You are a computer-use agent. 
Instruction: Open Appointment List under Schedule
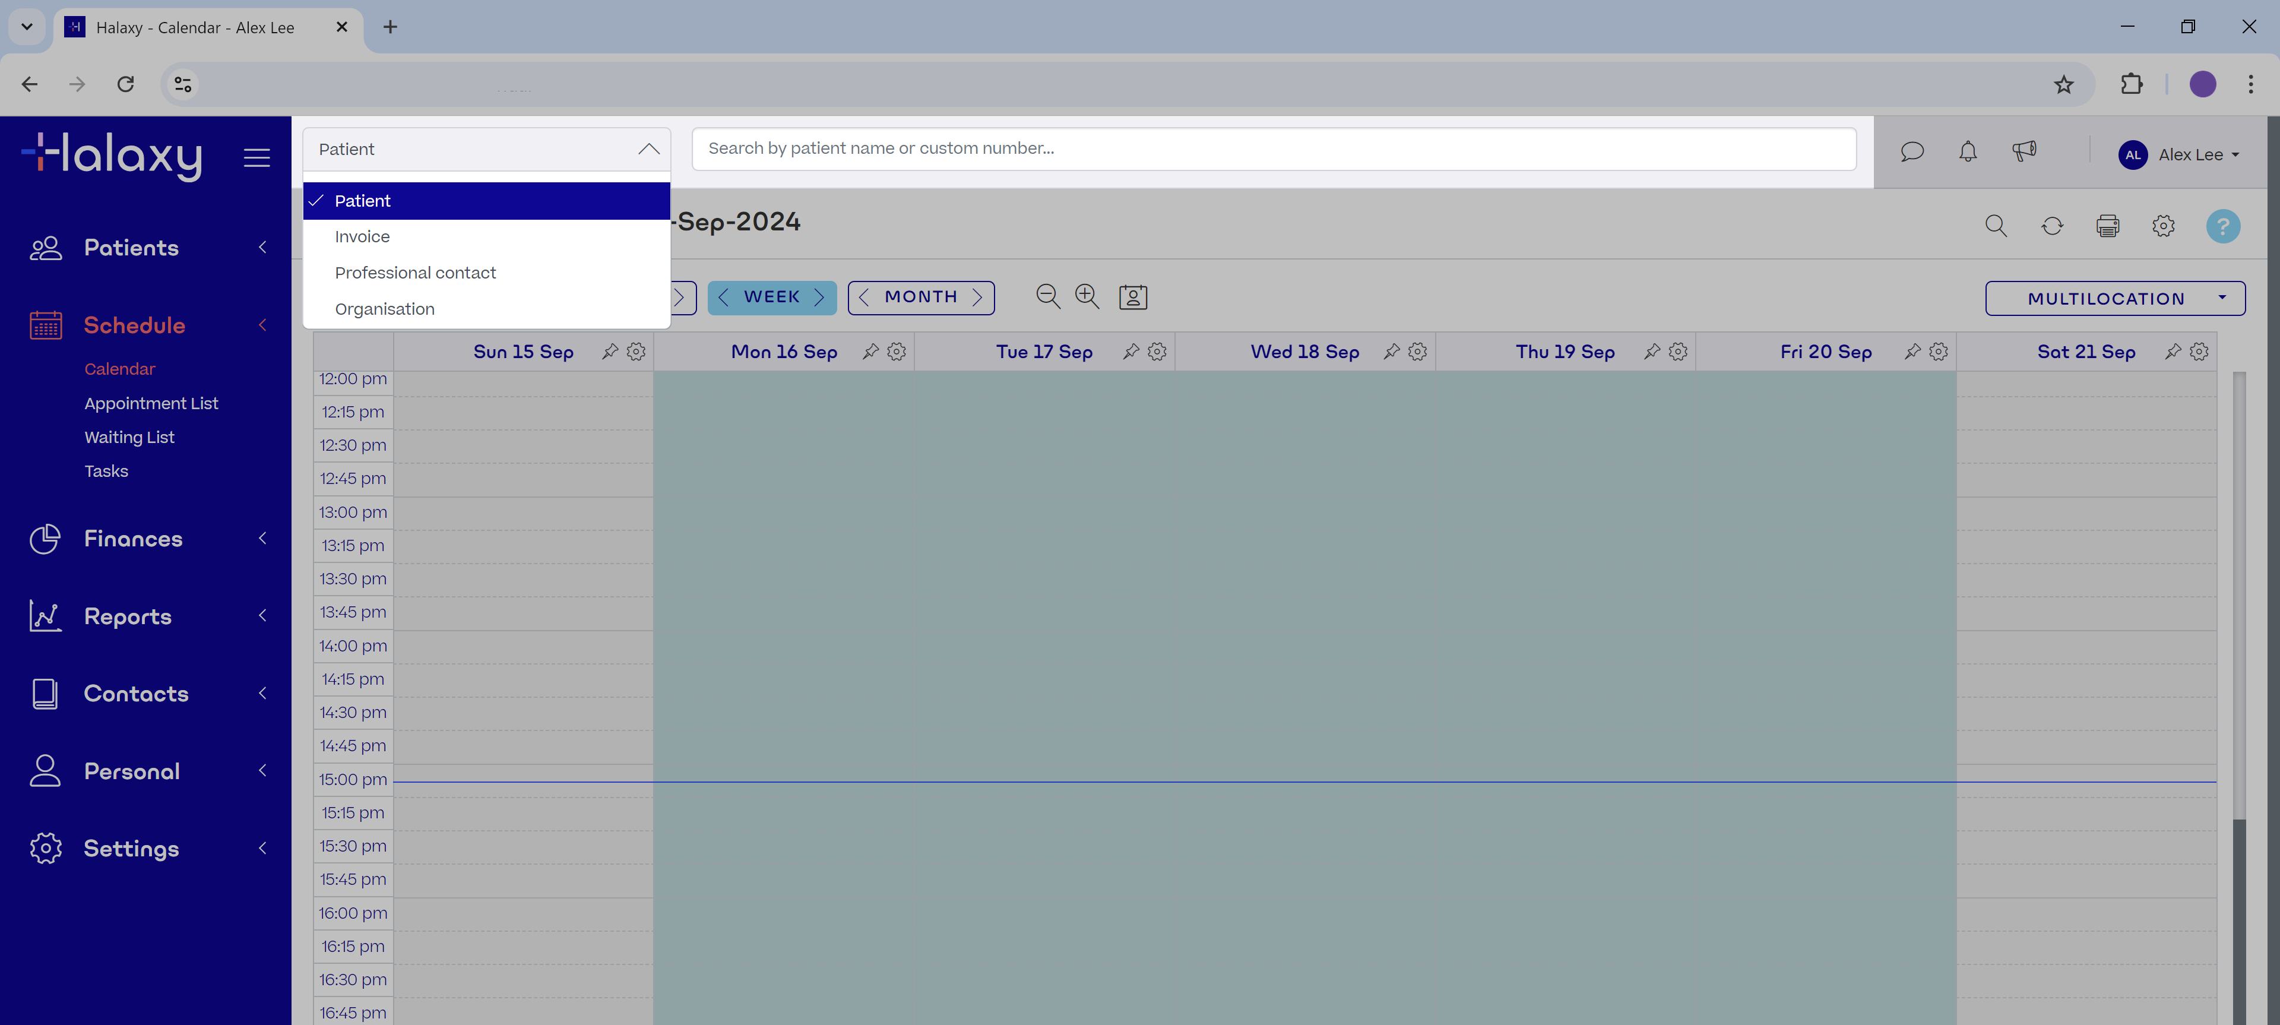[150, 404]
